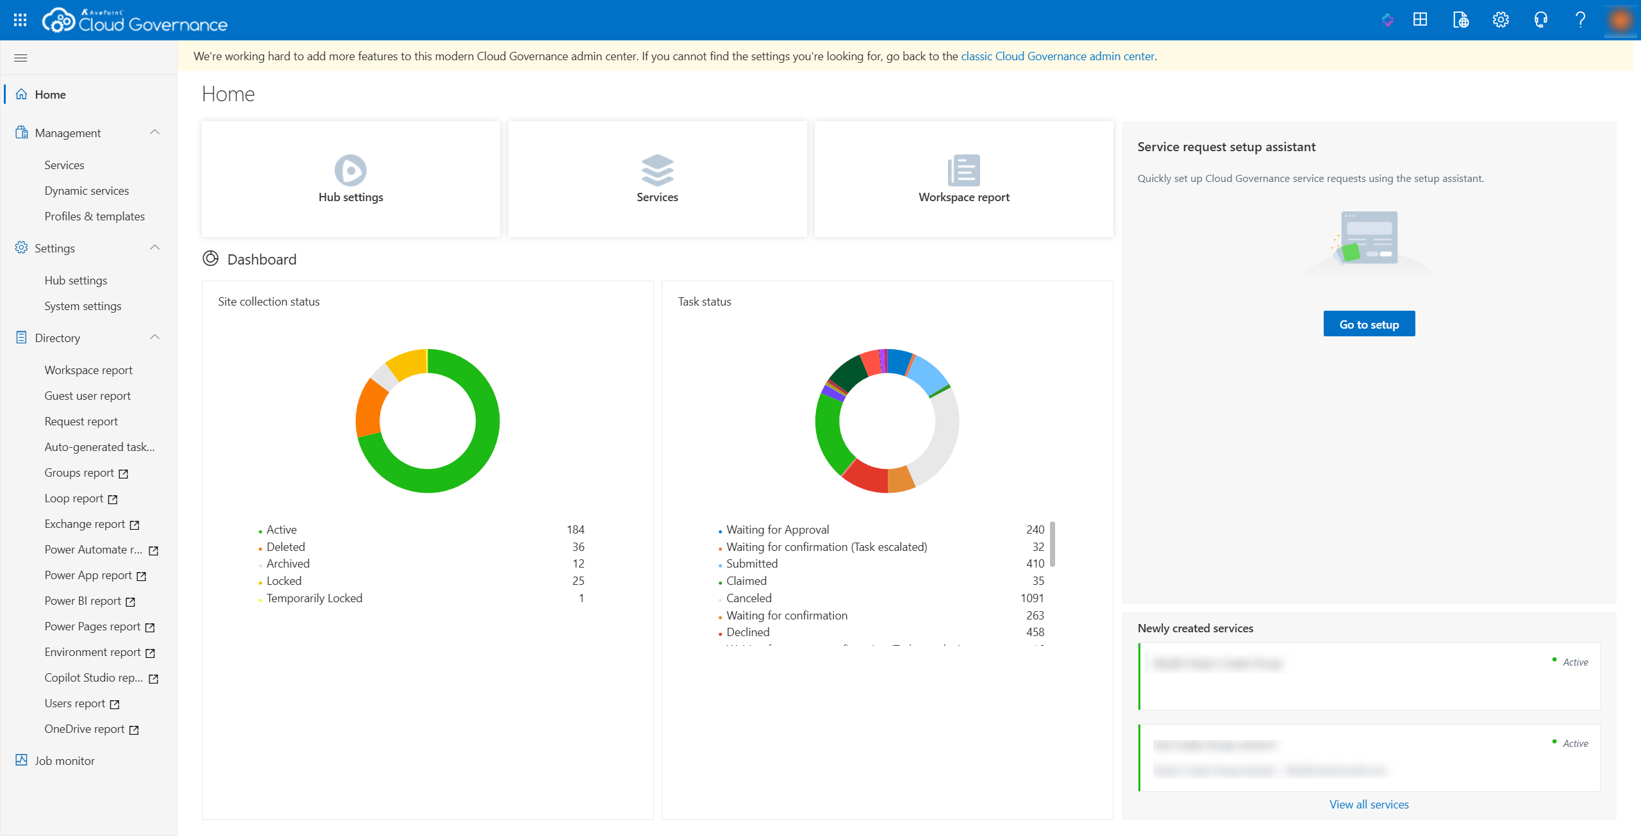Toggle the Canceled series in Task status legend
Image resolution: width=1641 pixels, height=836 pixels.
749,598
